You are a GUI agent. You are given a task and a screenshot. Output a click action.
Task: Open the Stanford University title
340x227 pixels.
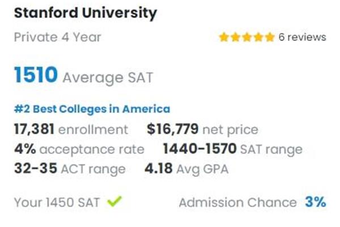pos(86,13)
